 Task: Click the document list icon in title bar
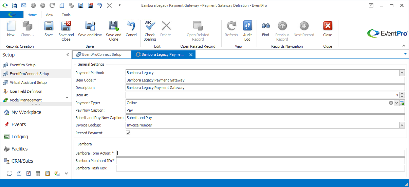coord(14,5)
